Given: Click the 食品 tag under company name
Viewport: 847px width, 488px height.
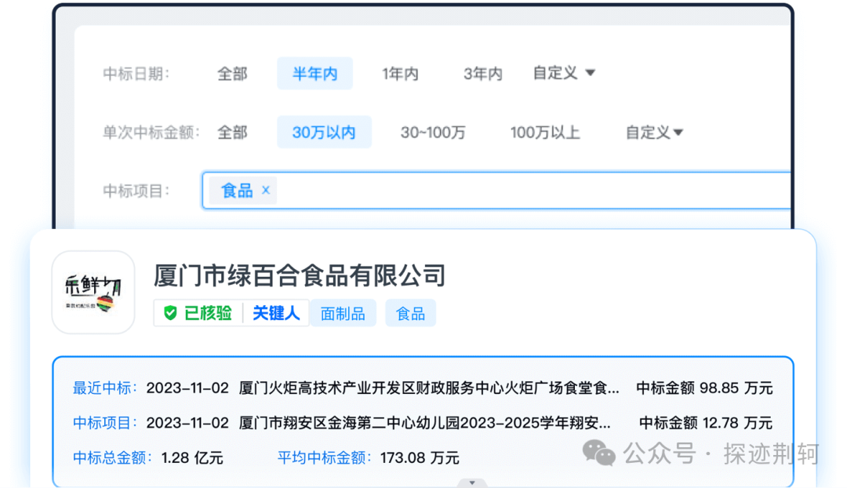Looking at the screenshot, I should 410,314.
